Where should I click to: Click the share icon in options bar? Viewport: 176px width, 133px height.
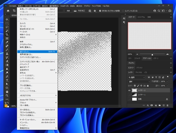tap(170, 11)
